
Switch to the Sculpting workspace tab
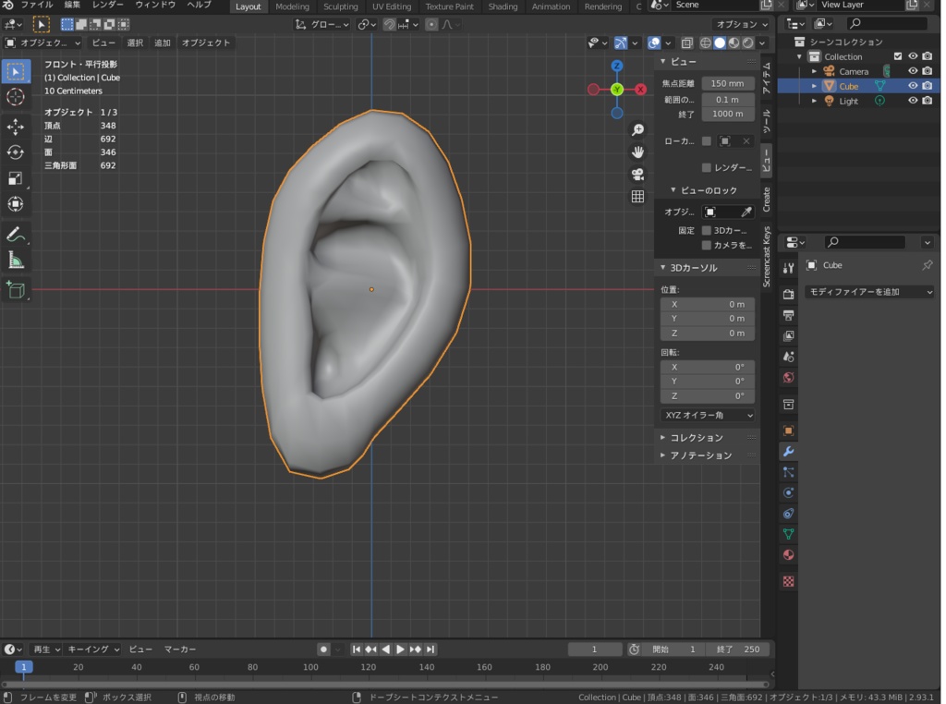340,6
